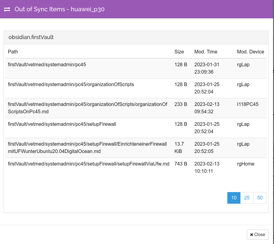Select the EinrichteneinerFirewall markdown file row
This screenshot has height=244, width=274.
coord(136,147)
